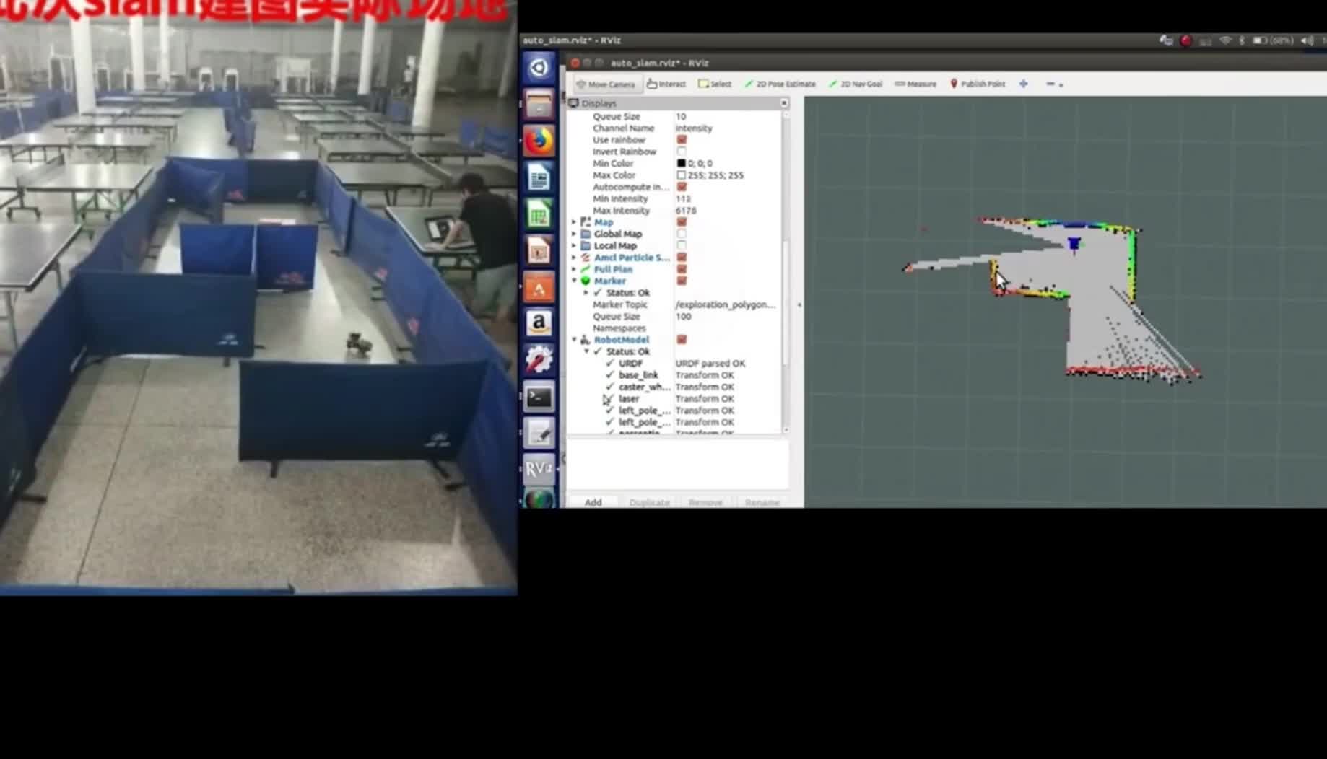Click the Global Map folder icon

pos(586,234)
